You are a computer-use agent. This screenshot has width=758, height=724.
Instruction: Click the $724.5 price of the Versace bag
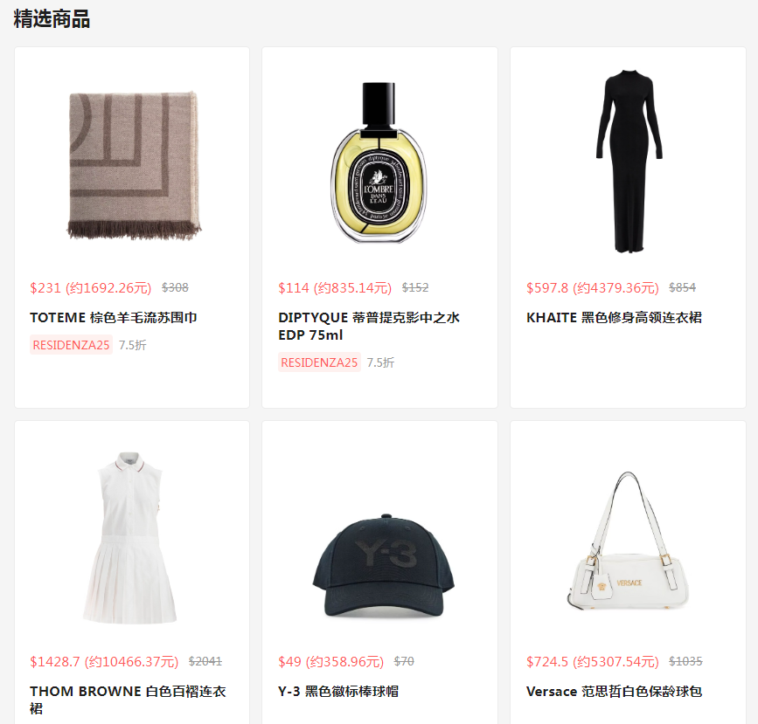pyautogui.click(x=593, y=662)
